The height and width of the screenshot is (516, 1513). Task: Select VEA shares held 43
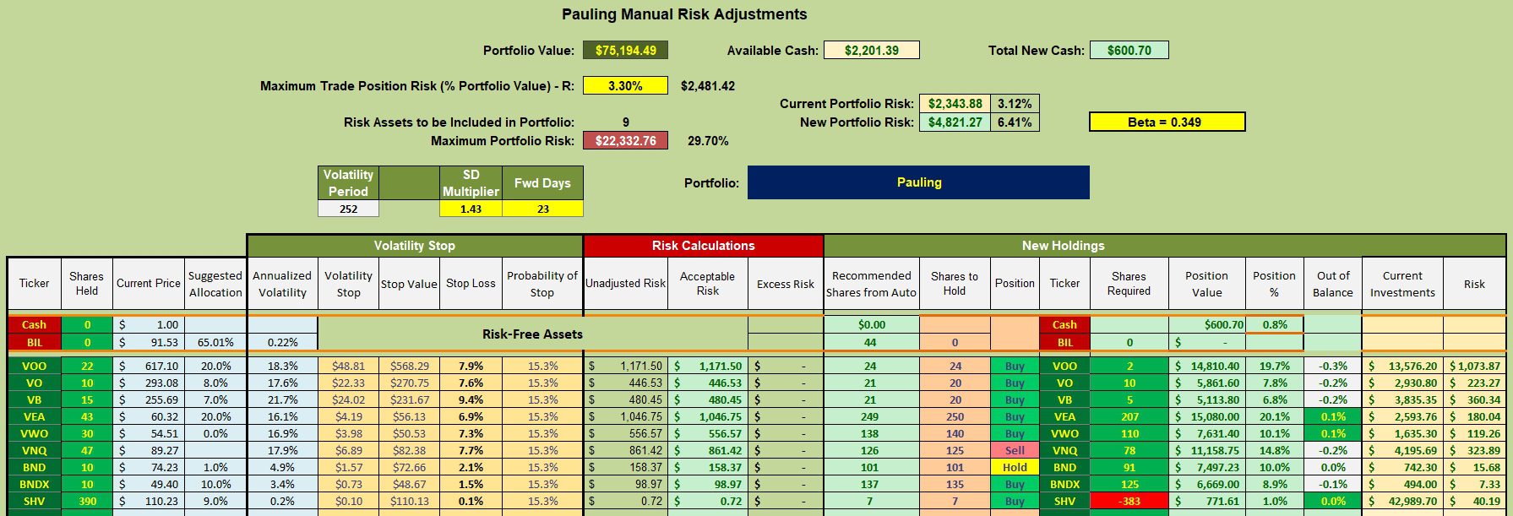tap(86, 417)
